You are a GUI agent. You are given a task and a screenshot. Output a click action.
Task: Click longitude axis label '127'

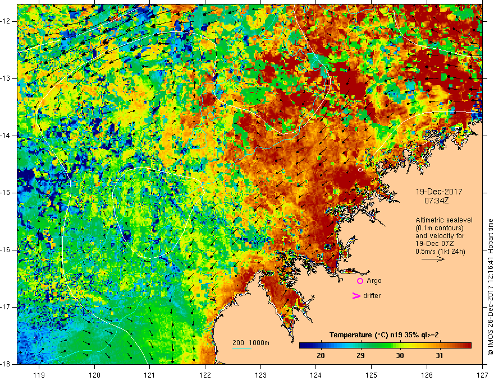pos(482,375)
